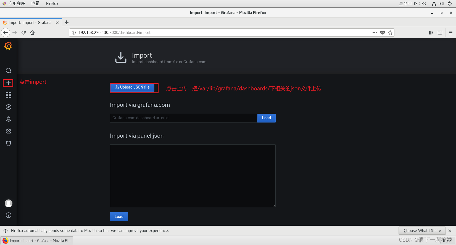Select the Firefox window in the bottom taskbar
This screenshot has height=245, width=456.
[x=37, y=241]
